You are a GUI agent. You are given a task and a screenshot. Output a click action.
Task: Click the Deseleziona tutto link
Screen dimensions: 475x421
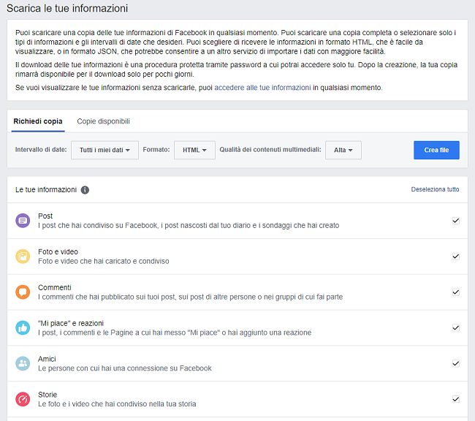tap(435, 189)
